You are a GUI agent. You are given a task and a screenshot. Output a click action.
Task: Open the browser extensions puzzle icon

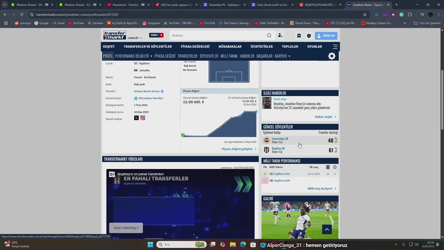[x=410, y=15]
